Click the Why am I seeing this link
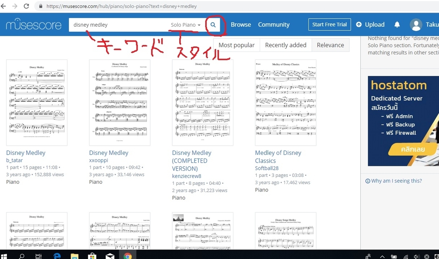Viewport: 439px width, 259px height. [397, 181]
